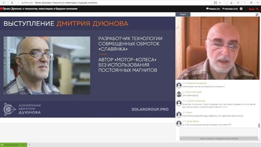Click chat author name Владимир
The width and height of the screenshot is (261, 147).
tap(197, 83)
